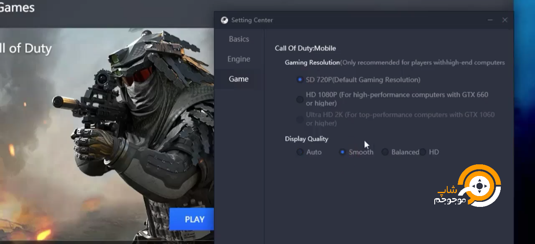Image resolution: width=535 pixels, height=244 pixels.
Task: Set Display Quality to Smooth
Action: coord(342,152)
